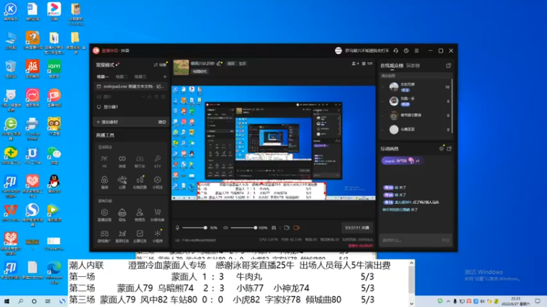Open 游戏推广 gamepad tool
This screenshot has width=547, height=307.
point(105,236)
